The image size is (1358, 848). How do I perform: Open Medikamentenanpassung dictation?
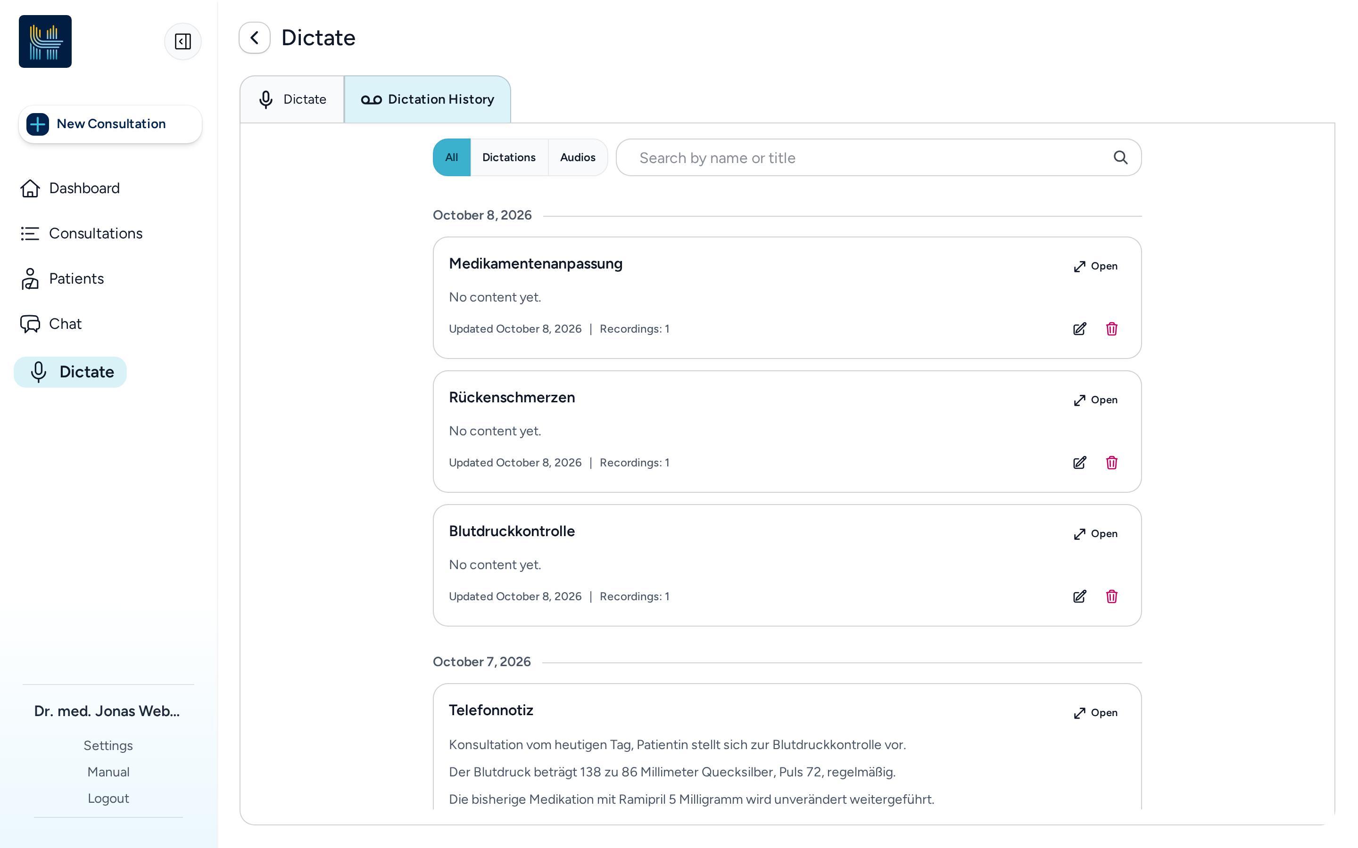pos(1095,266)
